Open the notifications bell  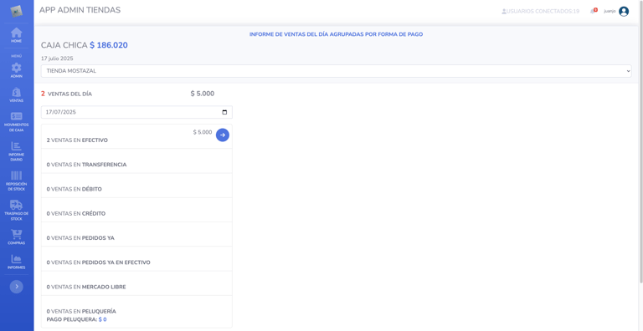(593, 11)
